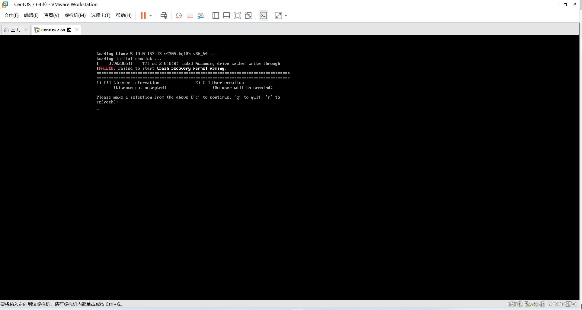Click the VMware Workstation title bar icon
The image size is (582, 310).
coord(5,4)
